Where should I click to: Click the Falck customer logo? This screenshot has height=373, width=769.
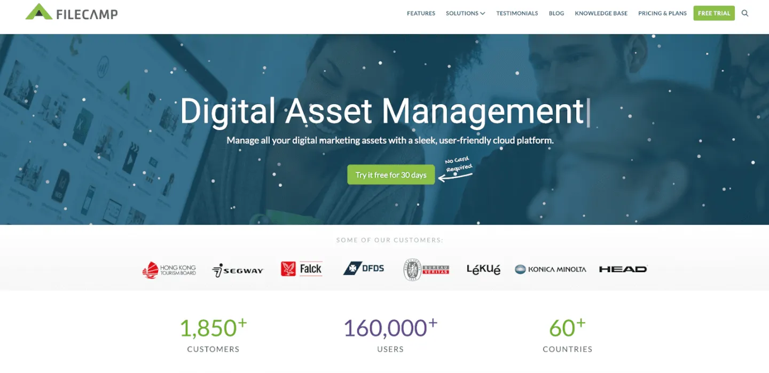[302, 269]
